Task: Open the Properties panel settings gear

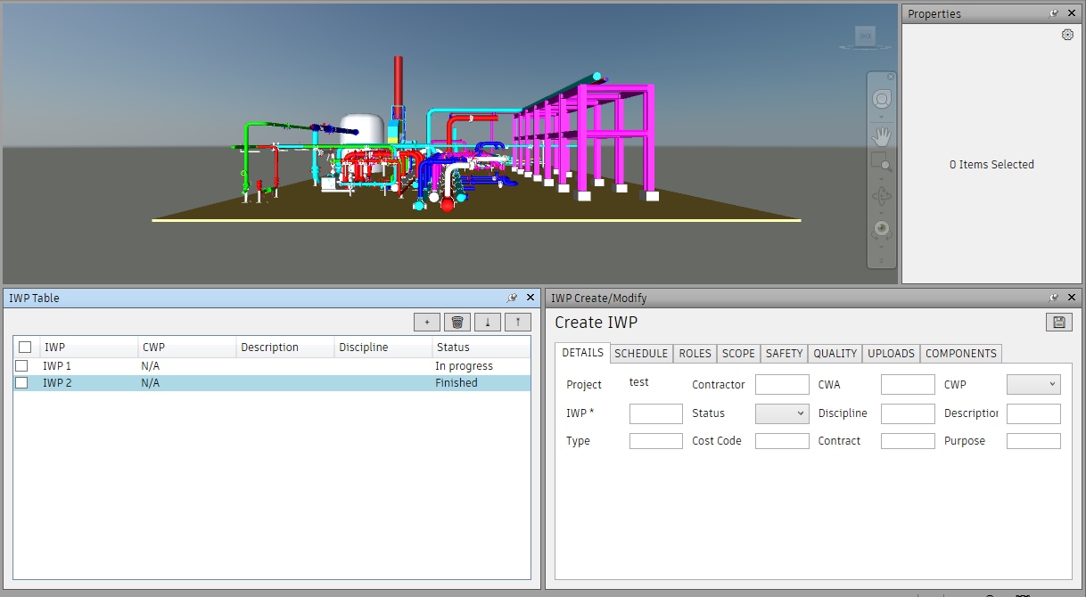Action: pyautogui.click(x=1067, y=35)
